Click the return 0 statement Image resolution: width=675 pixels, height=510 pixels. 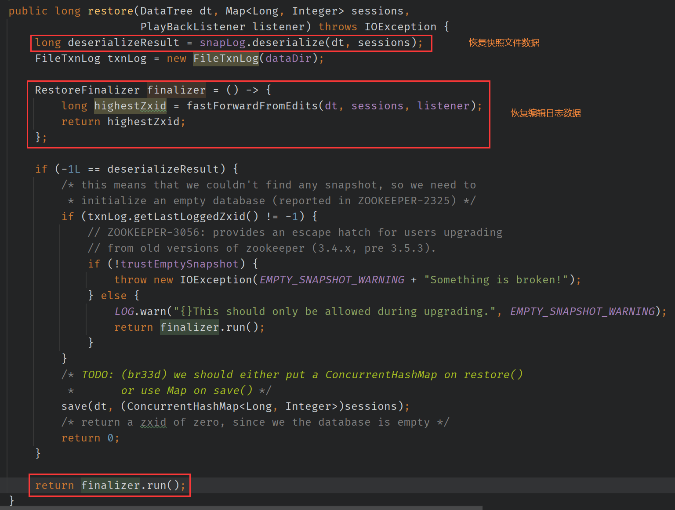coord(90,438)
